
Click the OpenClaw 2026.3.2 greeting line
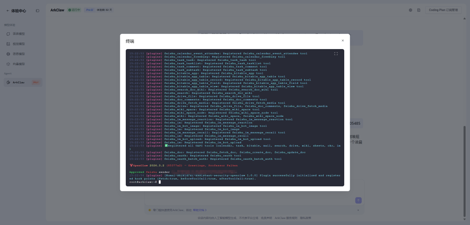pyautogui.click(x=184, y=165)
